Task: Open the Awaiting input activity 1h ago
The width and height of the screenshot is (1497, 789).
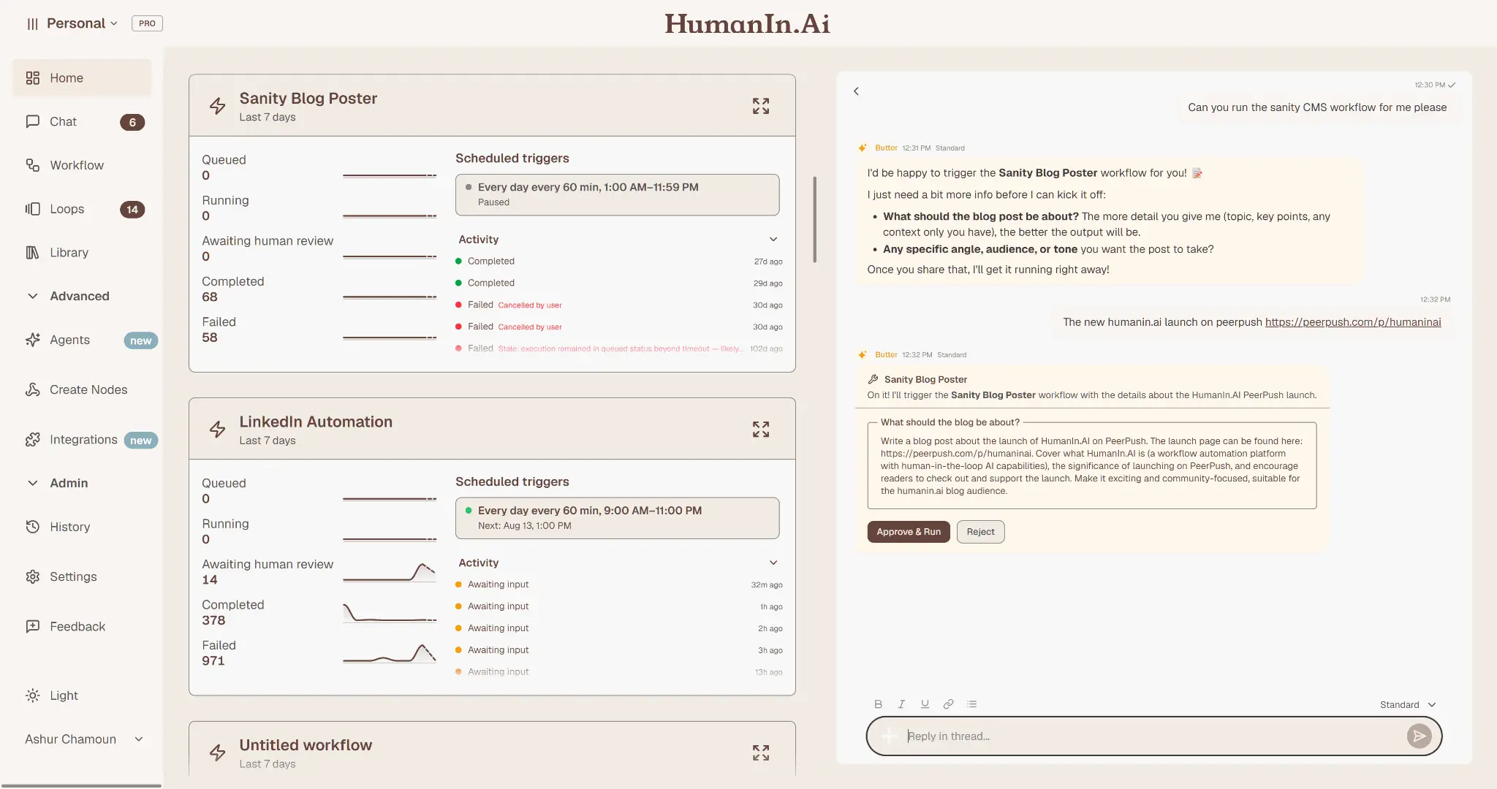Action: coord(618,607)
